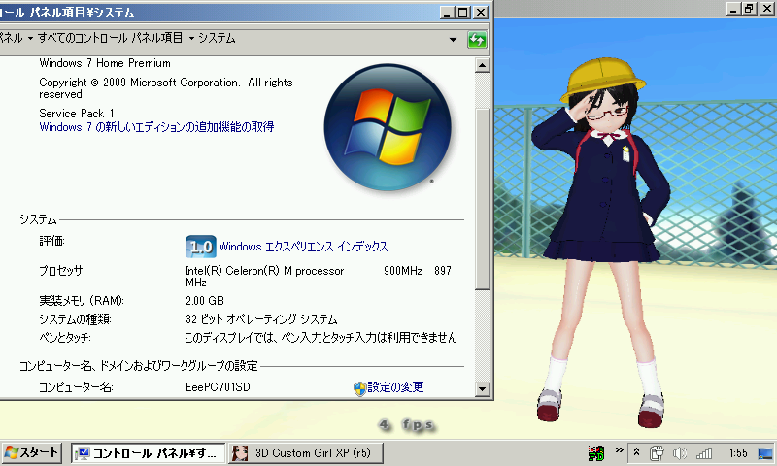Image resolution: width=777 pixels, height=466 pixels.
Task: Open the address bar history dropdown arrow
Action: click(454, 39)
